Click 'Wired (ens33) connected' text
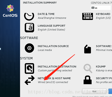This screenshot has width=112, height=97. 53,82
